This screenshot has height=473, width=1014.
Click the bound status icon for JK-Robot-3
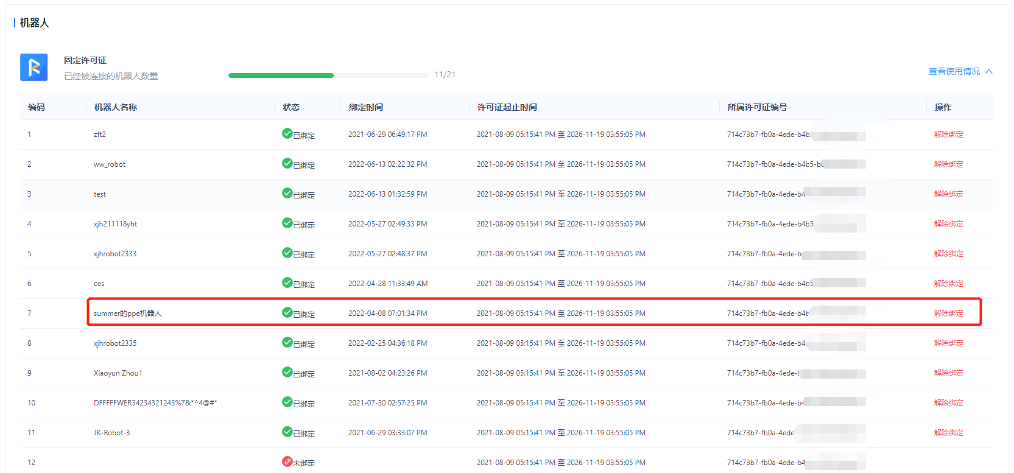[287, 432]
